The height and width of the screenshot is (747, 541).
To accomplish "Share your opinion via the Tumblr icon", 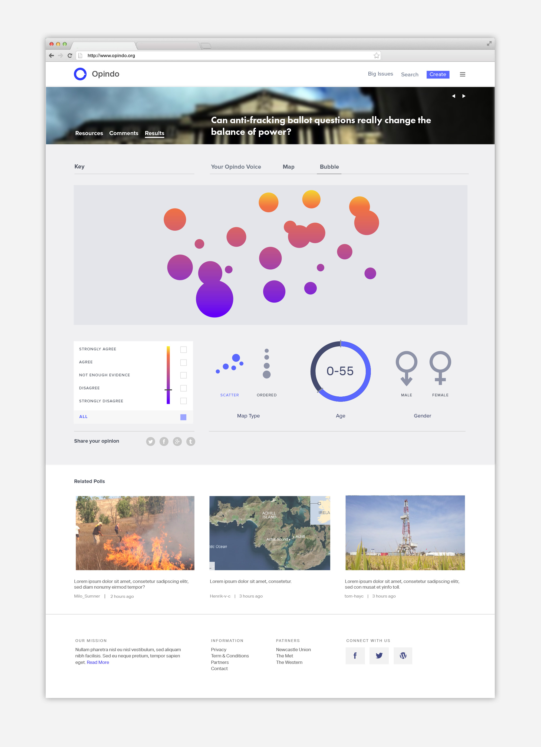I will click(190, 441).
